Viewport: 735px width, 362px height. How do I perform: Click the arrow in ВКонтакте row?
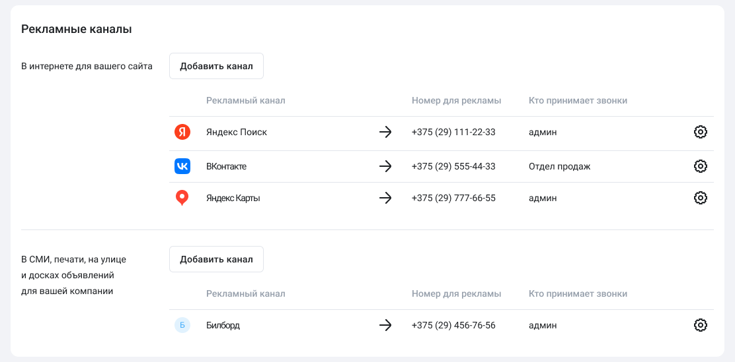[x=385, y=166]
